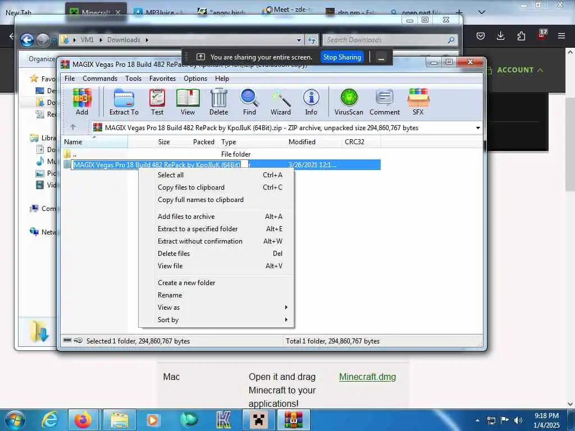The width and height of the screenshot is (575, 431).
Task: Open the Tools menu
Action: (133, 79)
